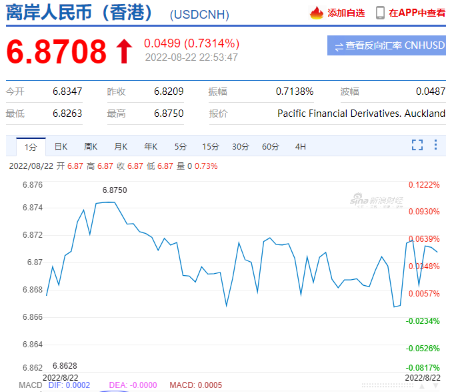Image resolution: width=454 pixels, height=392 pixels.
Task: Choose the 30分 interval tab
Action: pyautogui.click(x=241, y=146)
